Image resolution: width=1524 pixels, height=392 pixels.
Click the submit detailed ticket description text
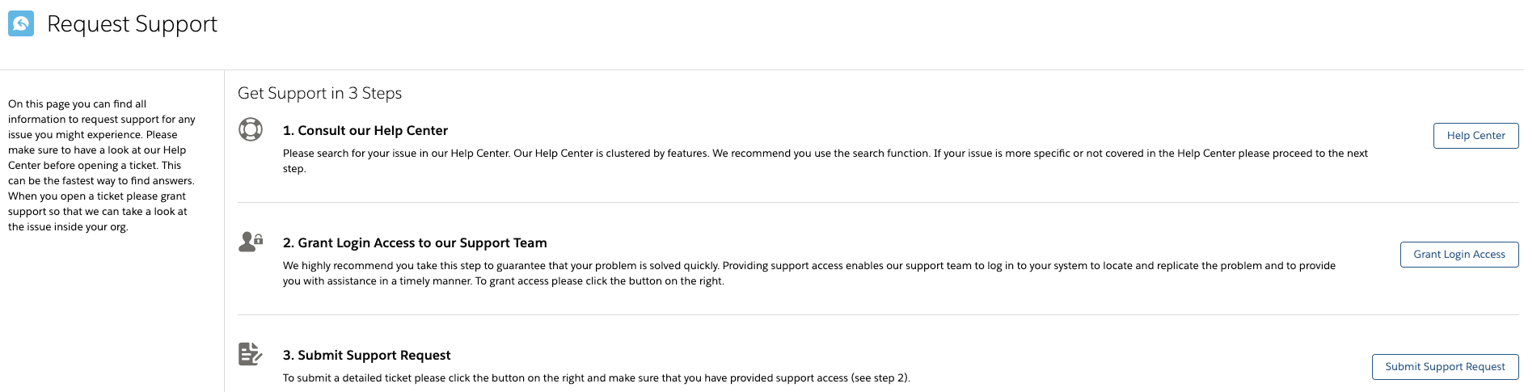(596, 377)
